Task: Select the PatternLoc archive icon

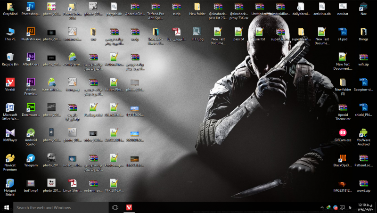Action: [363, 160]
